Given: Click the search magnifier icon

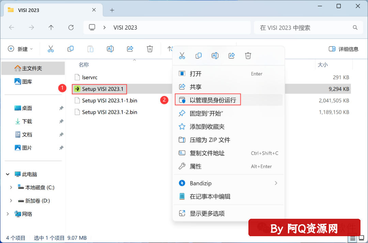Looking at the screenshot, I should click(x=355, y=28).
